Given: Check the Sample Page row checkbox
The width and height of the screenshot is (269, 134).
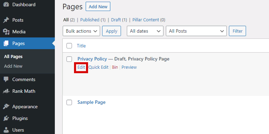Looking at the screenshot, I should [x=69, y=102].
